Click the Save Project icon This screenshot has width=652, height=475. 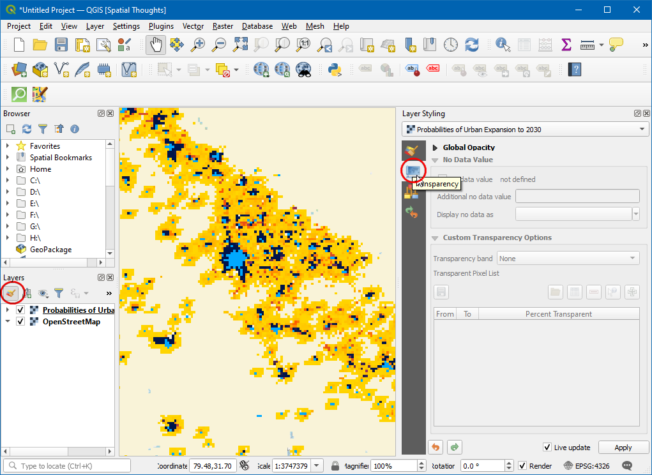61,45
